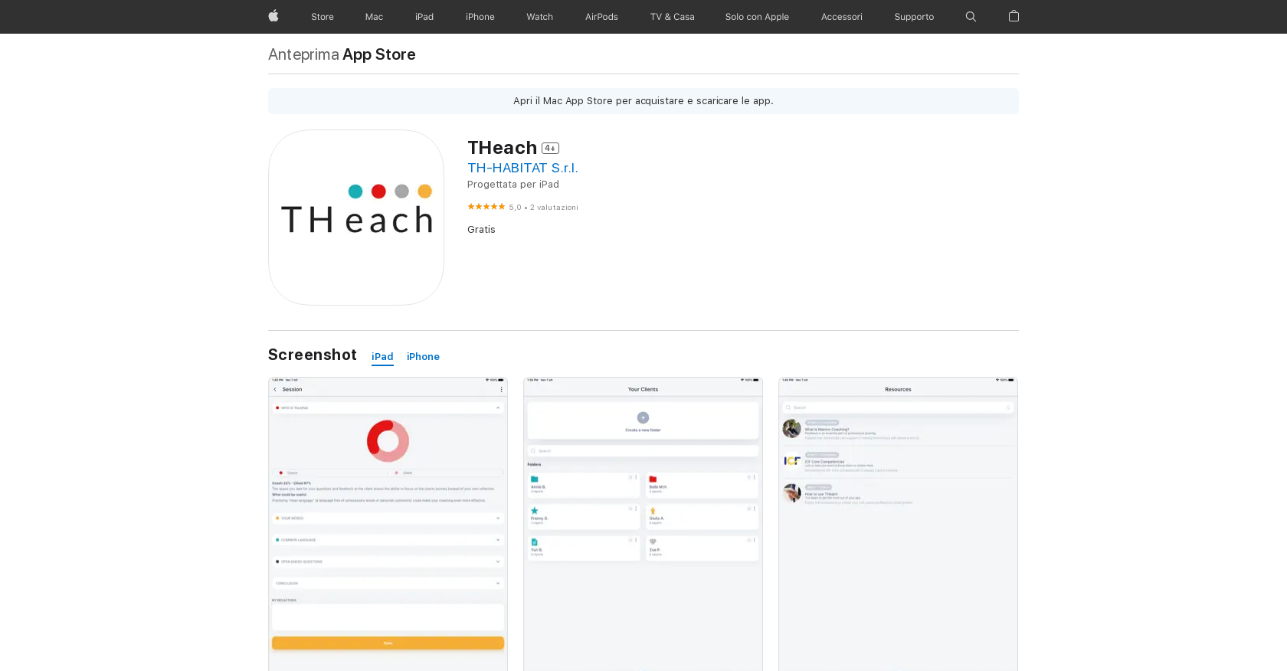Open the Your Clients screenshot thumbnail
The height and width of the screenshot is (671, 1287).
[643, 524]
